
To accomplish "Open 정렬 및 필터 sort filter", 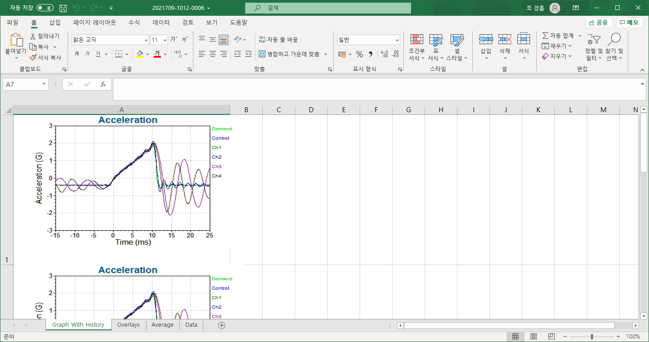I will coord(594,47).
